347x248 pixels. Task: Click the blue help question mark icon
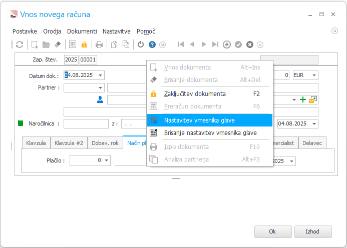pyautogui.click(x=152, y=44)
